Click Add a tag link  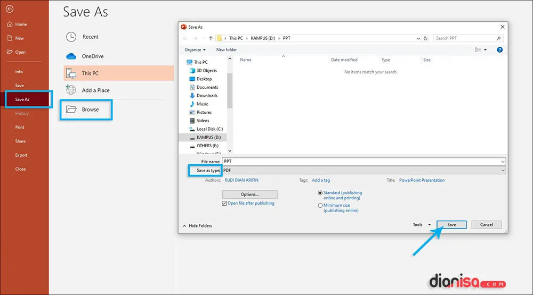click(321, 180)
